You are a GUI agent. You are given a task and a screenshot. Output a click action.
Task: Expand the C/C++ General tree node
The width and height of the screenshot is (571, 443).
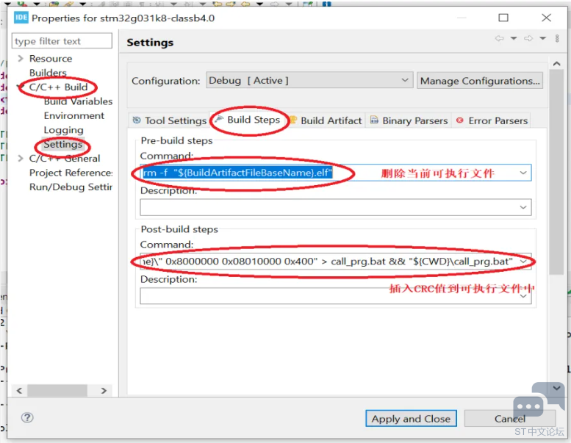pyautogui.click(x=21, y=159)
